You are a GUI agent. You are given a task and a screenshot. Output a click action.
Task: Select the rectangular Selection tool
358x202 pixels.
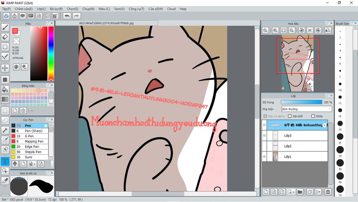5,111
